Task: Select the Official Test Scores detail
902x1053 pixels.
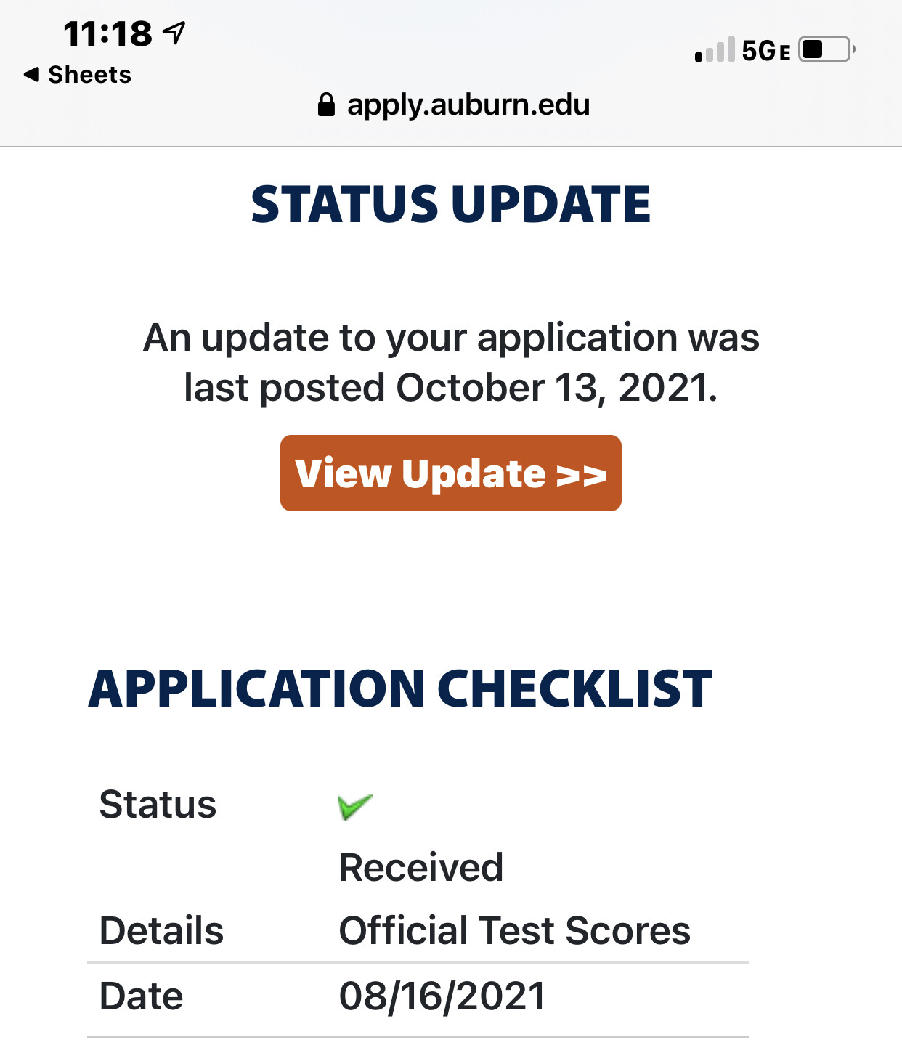Action: tap(514, 930)
